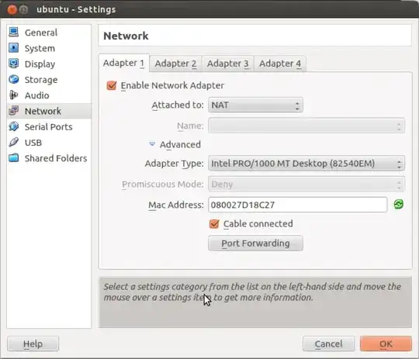Click the Serial Ports icon
Image resolution: width=419 pixels, height=359 pixels.
14,126
